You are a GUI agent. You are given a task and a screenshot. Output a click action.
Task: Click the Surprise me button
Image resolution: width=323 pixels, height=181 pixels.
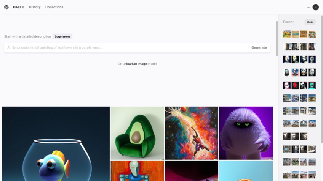pos(62,36)
